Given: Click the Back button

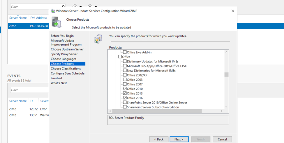Looking at the screenshot, I should tap(159, 139).
